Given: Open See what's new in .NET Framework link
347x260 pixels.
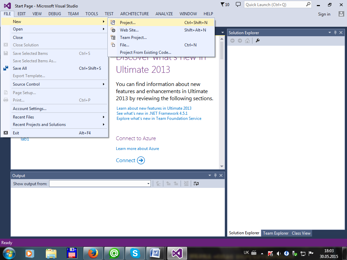Looking at the screenshot, I should (x=152, y=113).
